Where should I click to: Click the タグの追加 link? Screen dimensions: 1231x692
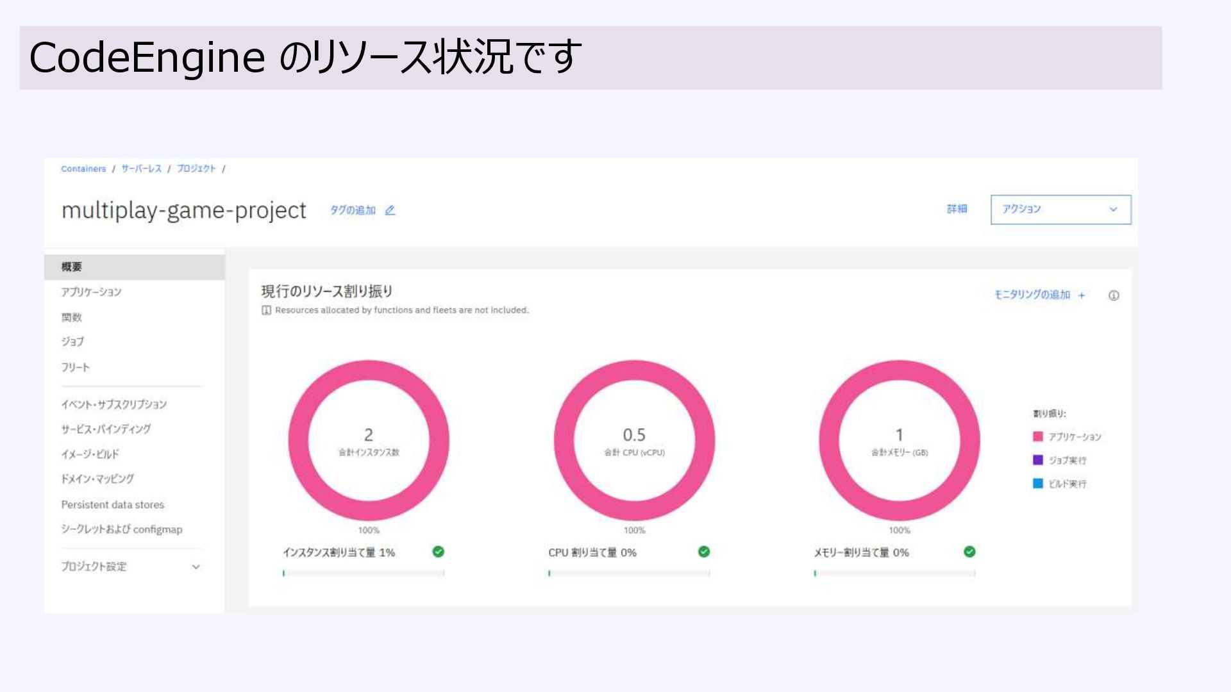pos(353,210)
